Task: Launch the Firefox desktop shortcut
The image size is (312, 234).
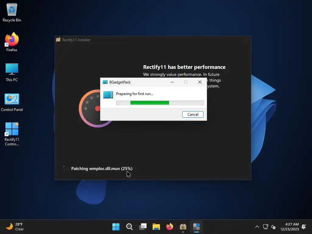Action: tap(12, 42)
